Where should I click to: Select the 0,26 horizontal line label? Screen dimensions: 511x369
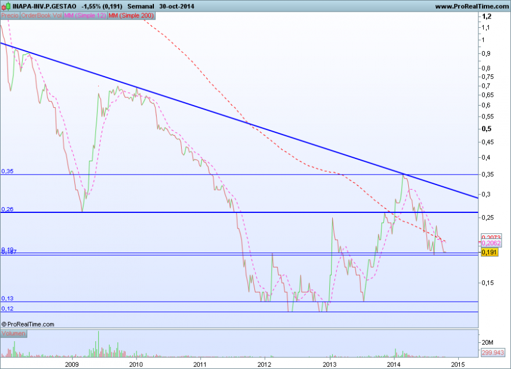pyautogui.click(x=8, y=209)
